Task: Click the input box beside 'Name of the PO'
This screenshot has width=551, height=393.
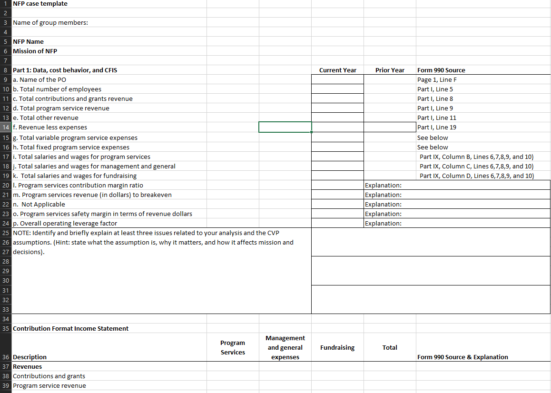Action: (x=337, y=79)
